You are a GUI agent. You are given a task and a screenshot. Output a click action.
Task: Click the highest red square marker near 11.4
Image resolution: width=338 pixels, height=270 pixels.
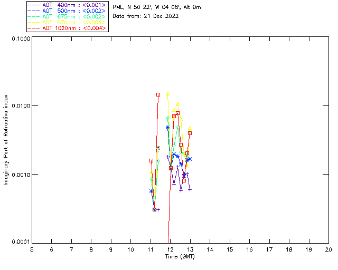tap(158, 95)
